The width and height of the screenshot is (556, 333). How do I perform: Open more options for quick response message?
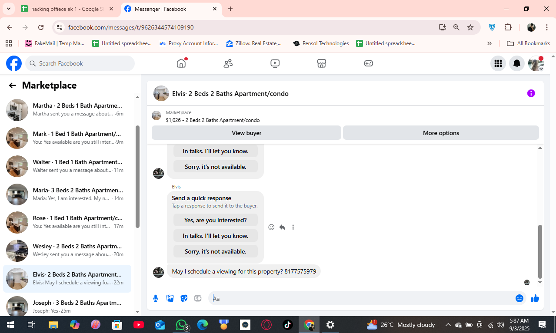293,227
